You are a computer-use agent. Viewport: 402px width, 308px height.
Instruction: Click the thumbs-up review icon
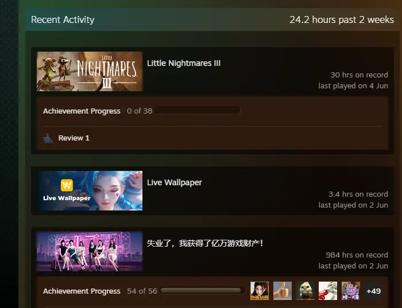point(48,138)
